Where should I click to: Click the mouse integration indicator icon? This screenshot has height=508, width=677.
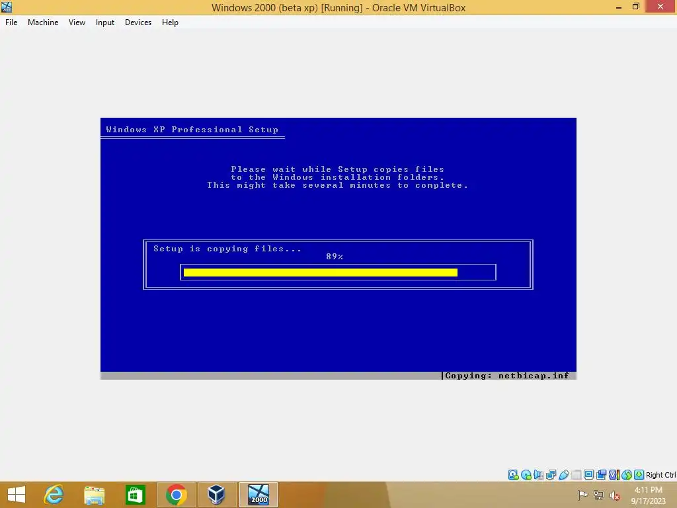pos(627,475)
